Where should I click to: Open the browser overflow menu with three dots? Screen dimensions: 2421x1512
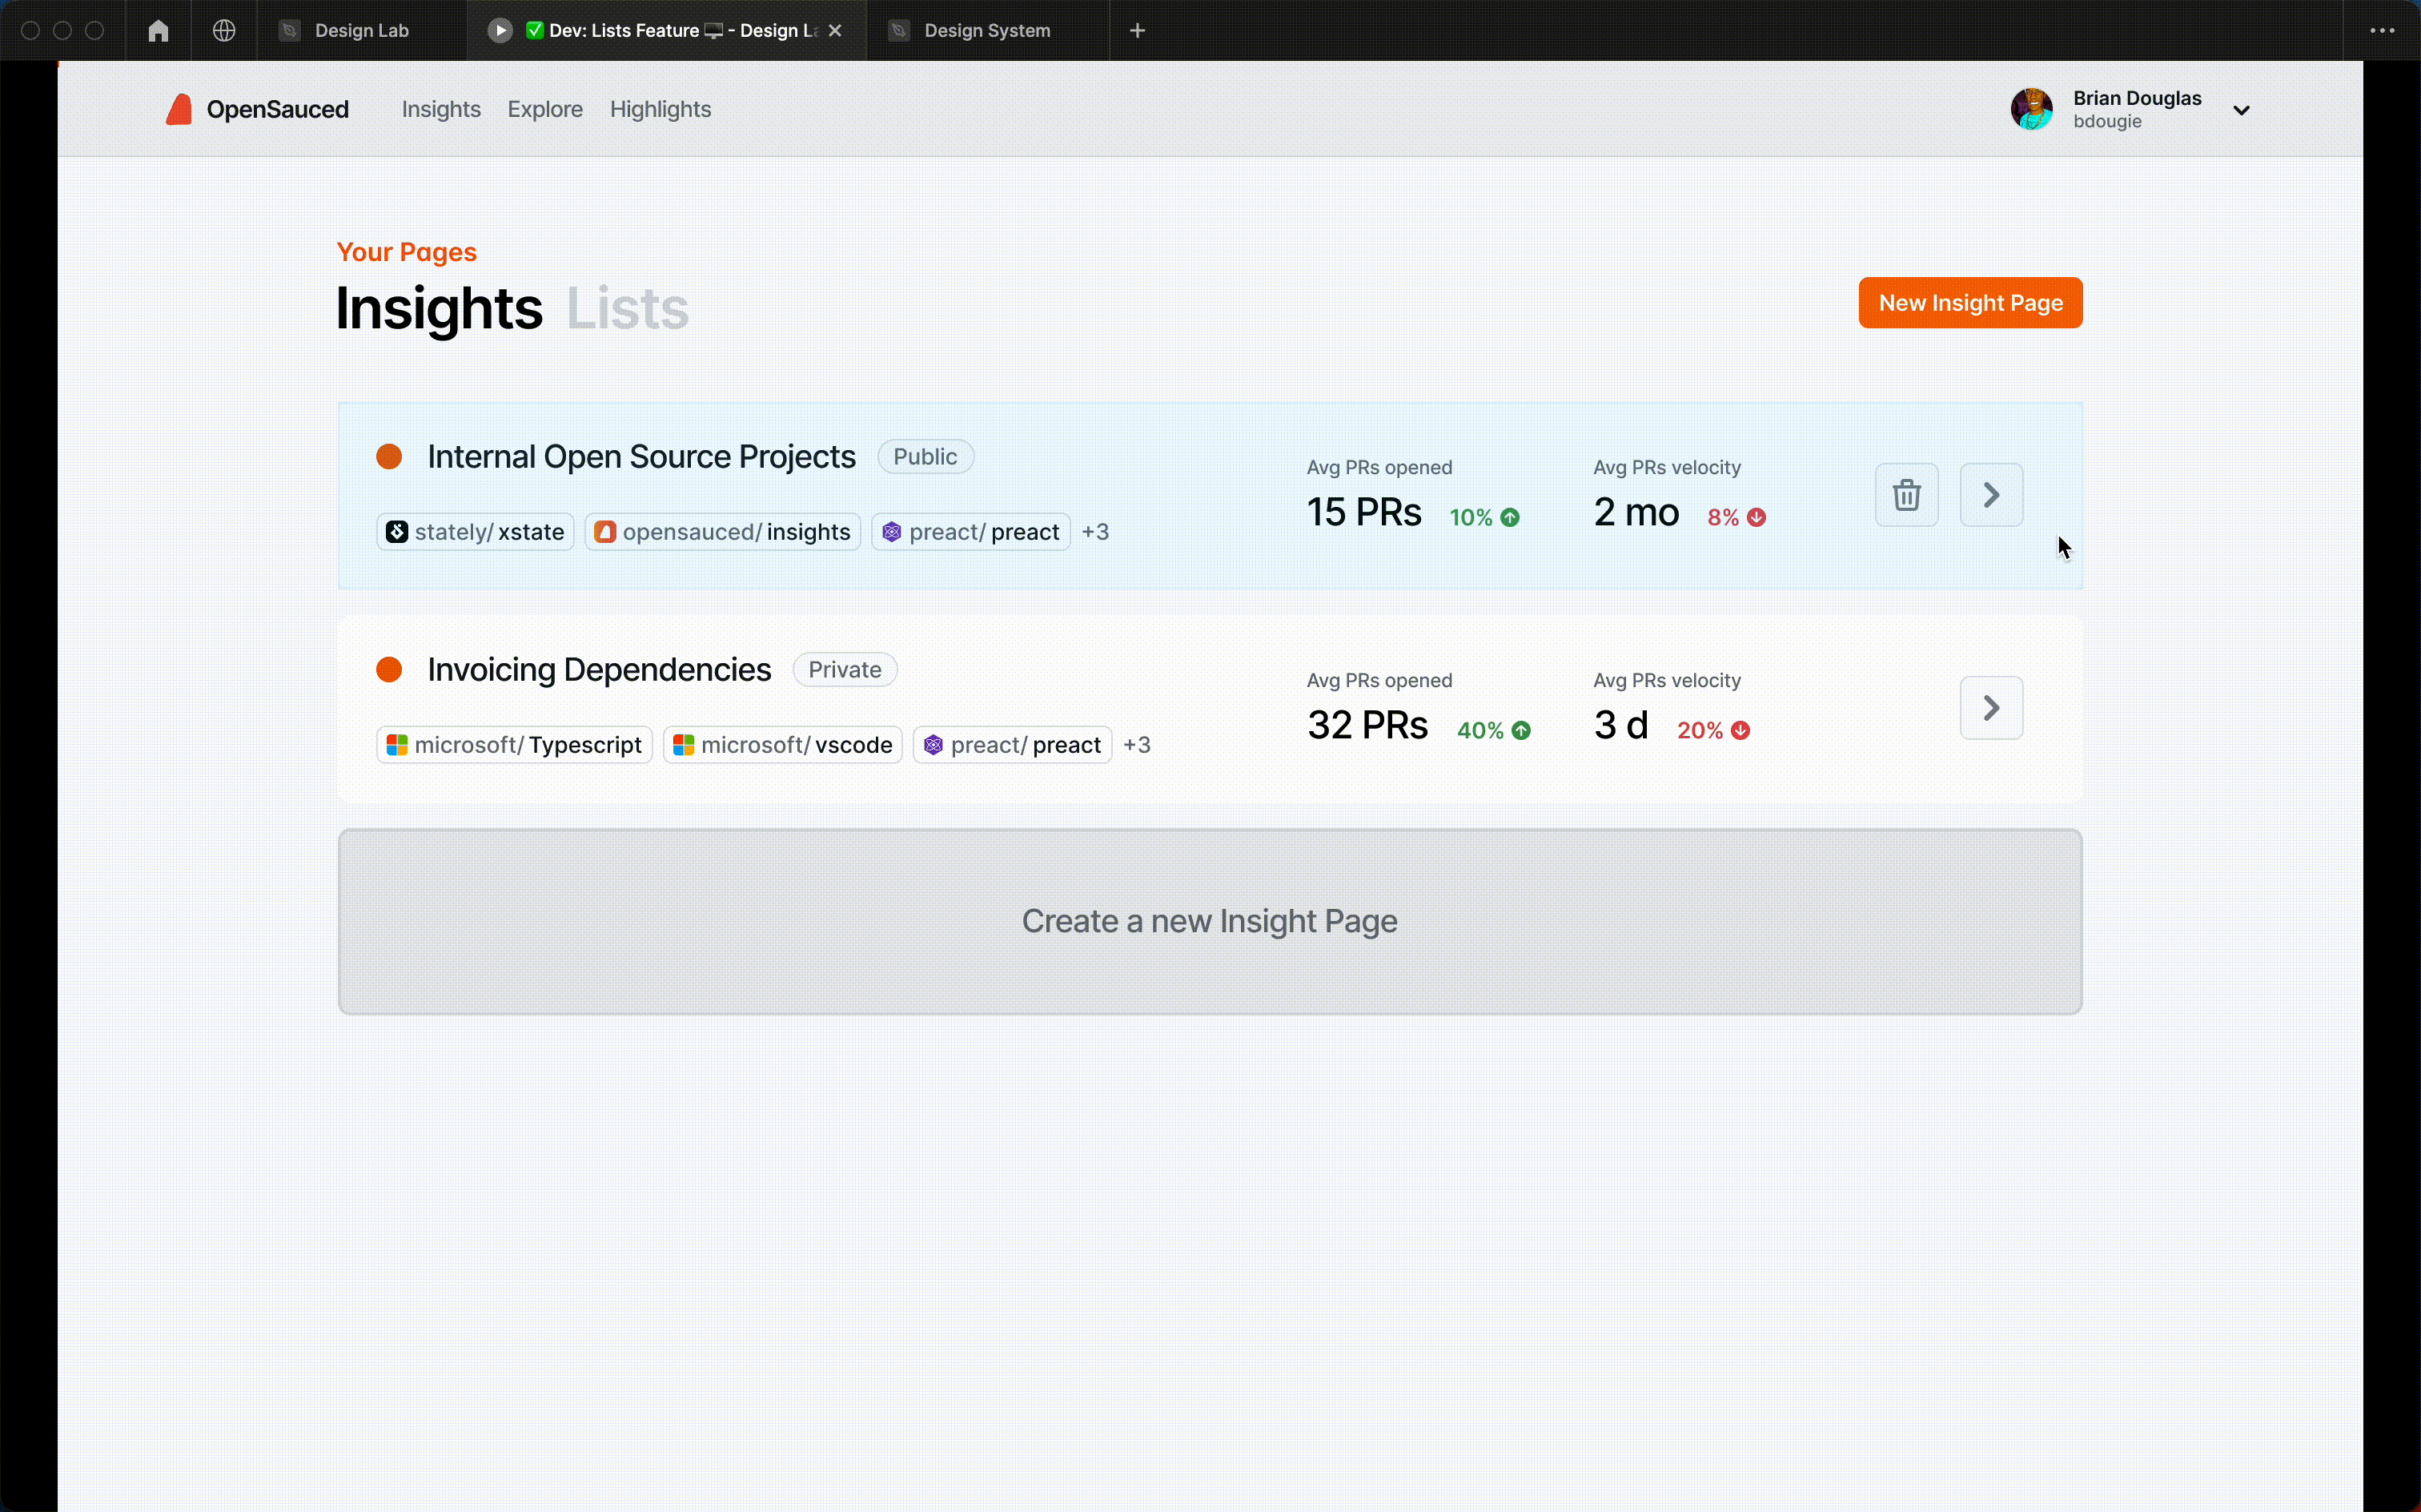click(2385, 30)
